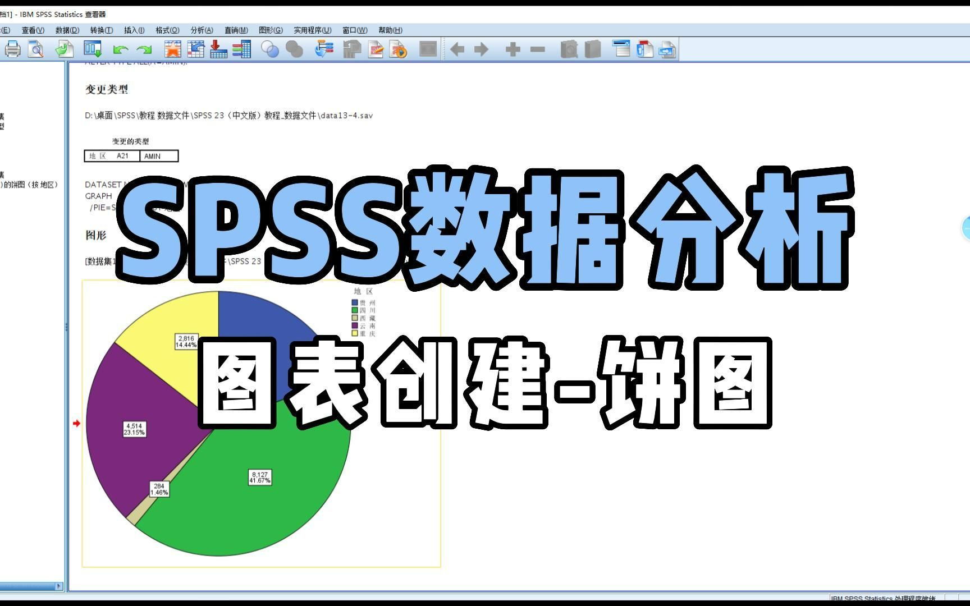This screenshot has height=606, width=970.
Task: Click the 图形 heading
Action: coord(96,235)
